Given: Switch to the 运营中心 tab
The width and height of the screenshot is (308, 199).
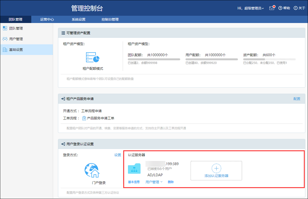Looking at the screenshot, I should (47, 20).
